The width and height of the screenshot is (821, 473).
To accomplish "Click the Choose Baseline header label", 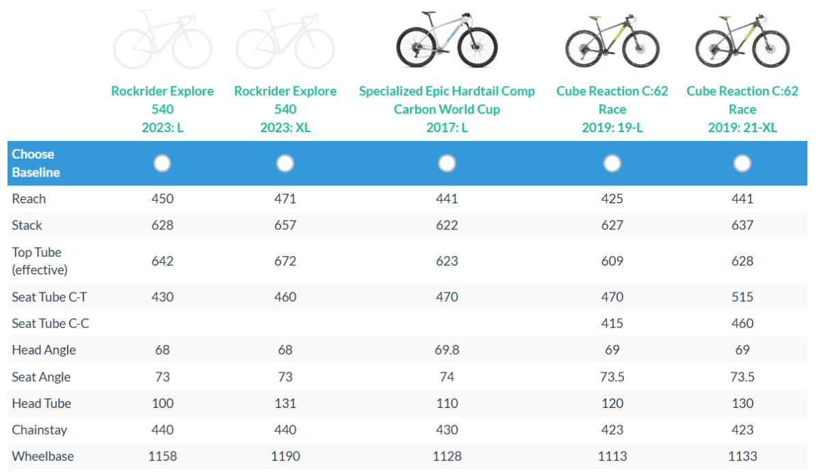I will coord(36,163).
